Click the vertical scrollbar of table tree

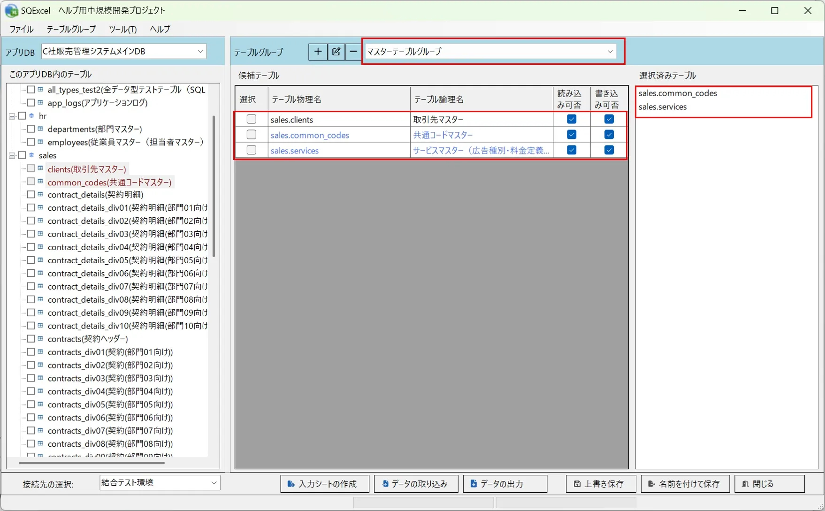tap(214, 186)
